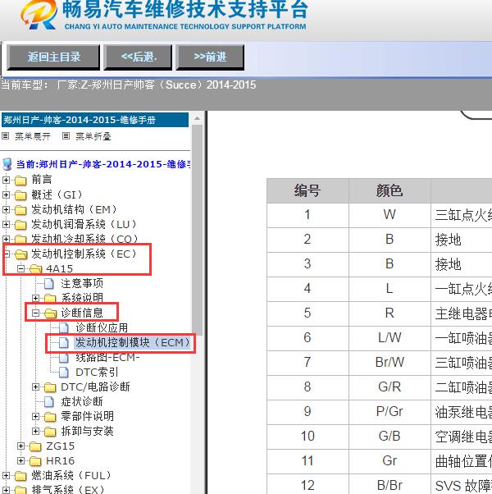Click color cell P/Gr in row 9
This screenshot has width=492, height=494.
pyautogui.click(x=389, y=412)
